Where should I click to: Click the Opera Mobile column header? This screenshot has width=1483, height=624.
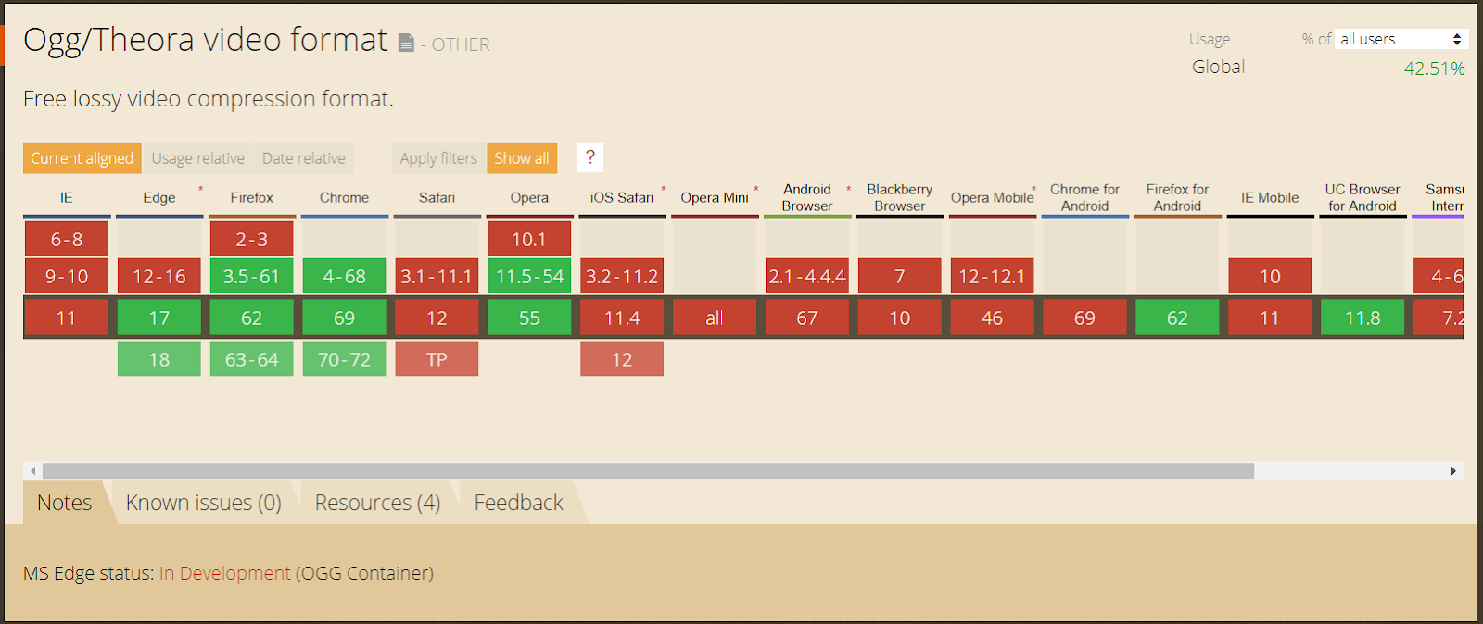coord(993,197)
